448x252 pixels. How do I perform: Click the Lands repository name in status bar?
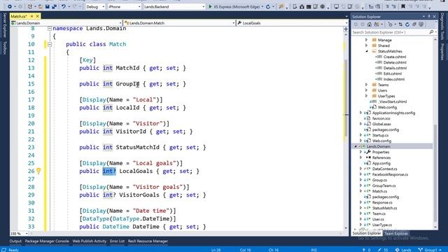(403, 250)
